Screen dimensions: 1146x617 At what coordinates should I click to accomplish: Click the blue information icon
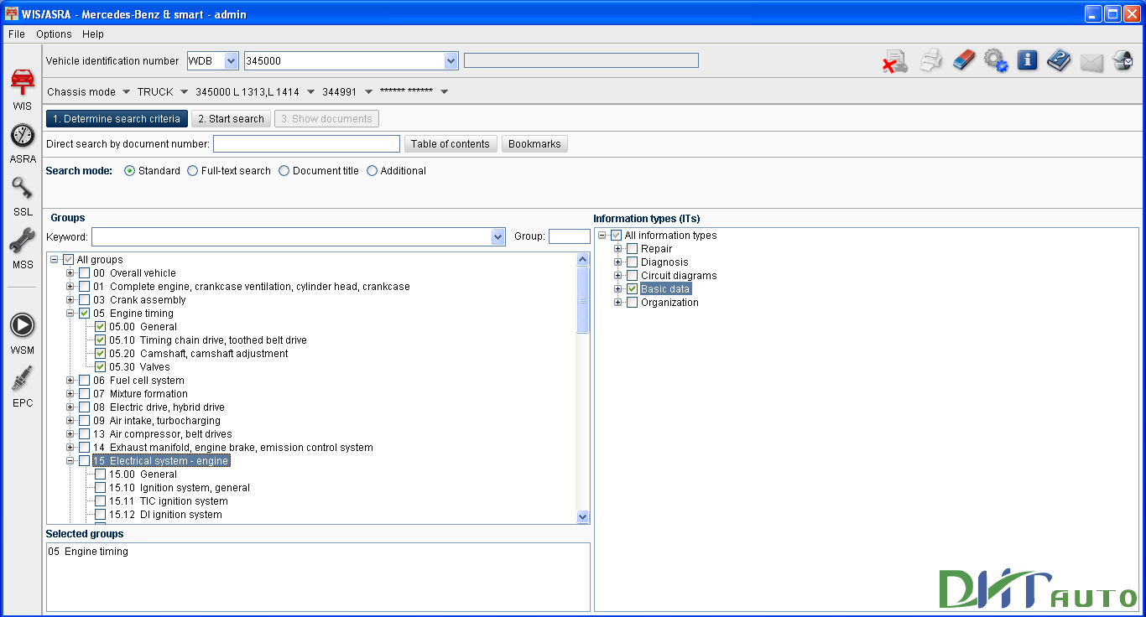click(x=1027, y=60)
